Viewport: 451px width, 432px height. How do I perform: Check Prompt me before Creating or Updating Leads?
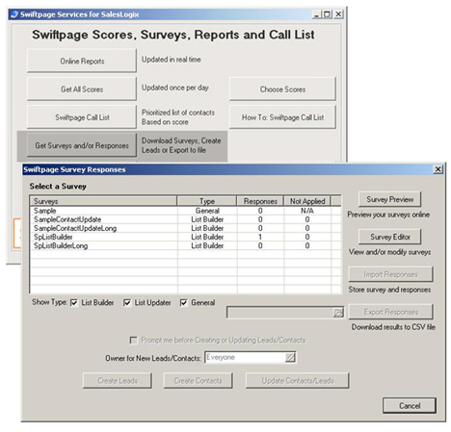pyautogui.click(x=133, y=340)
